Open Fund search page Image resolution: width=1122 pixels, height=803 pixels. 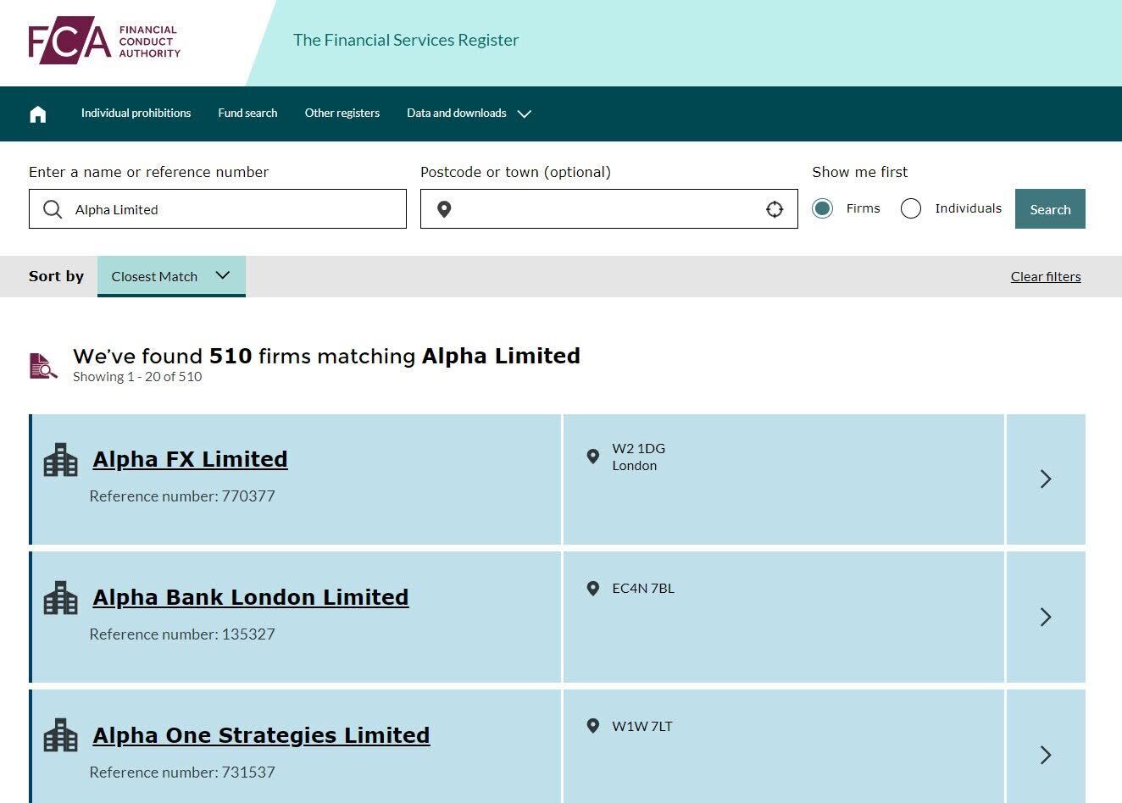(x=247, y=114)
